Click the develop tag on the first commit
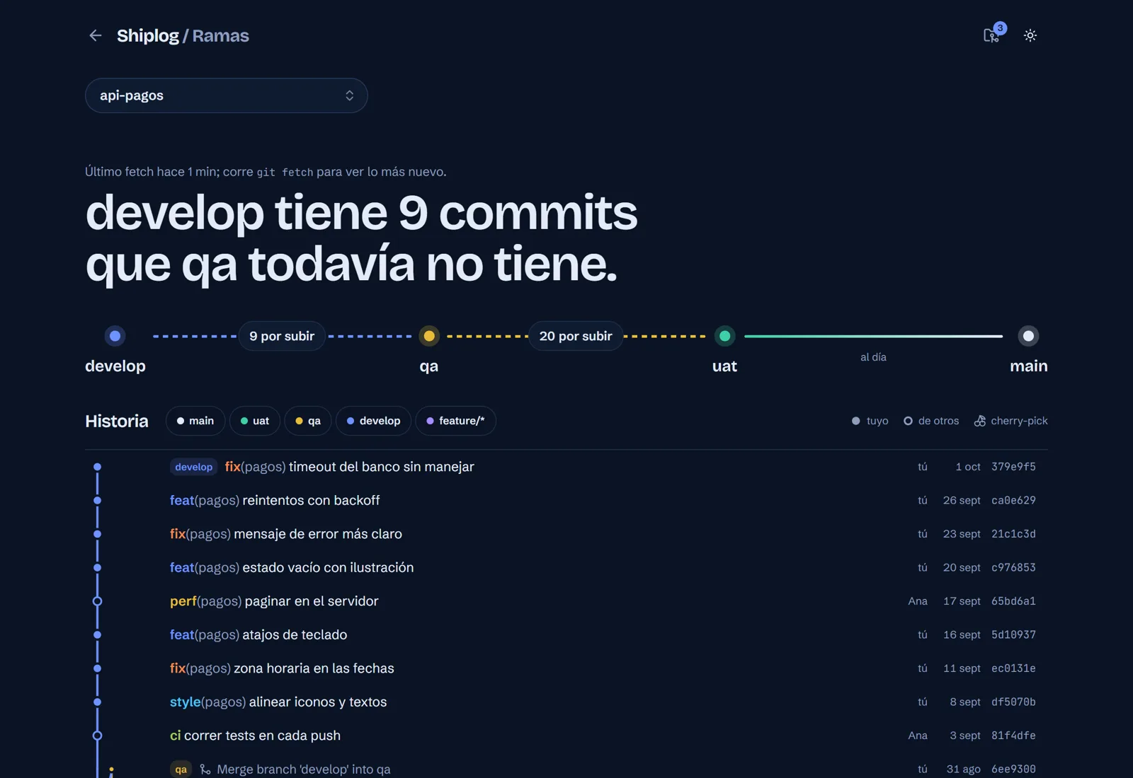Viewport: 1133px width, 778px height. (193, 467)
